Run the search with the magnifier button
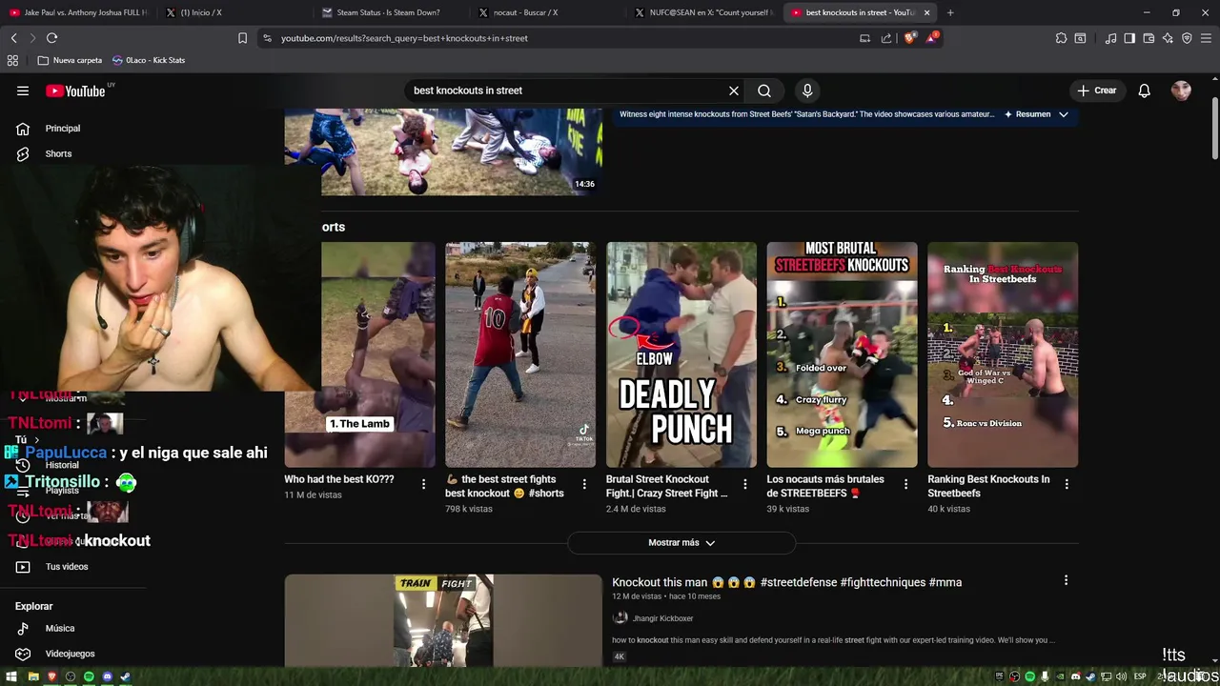 point(764,91)
